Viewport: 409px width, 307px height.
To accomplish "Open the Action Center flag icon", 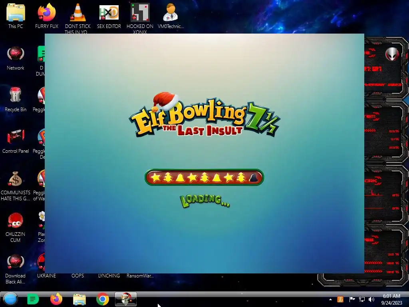I will 351,299.
